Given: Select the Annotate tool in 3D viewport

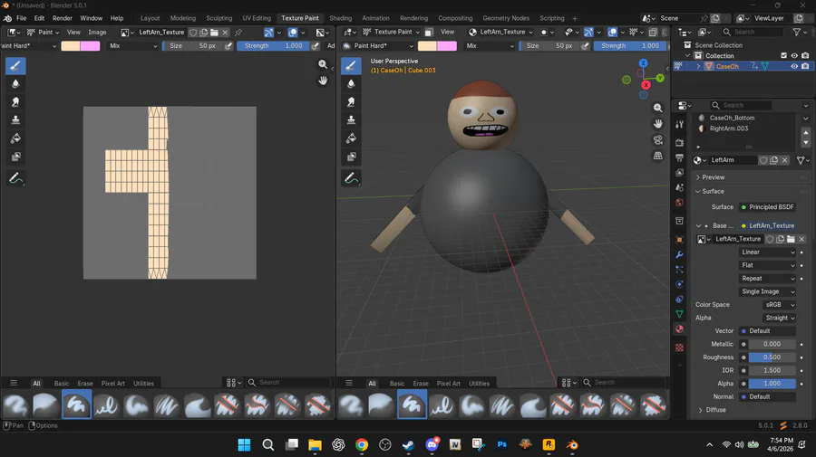Looking at the screenshot, I should 351,178.
